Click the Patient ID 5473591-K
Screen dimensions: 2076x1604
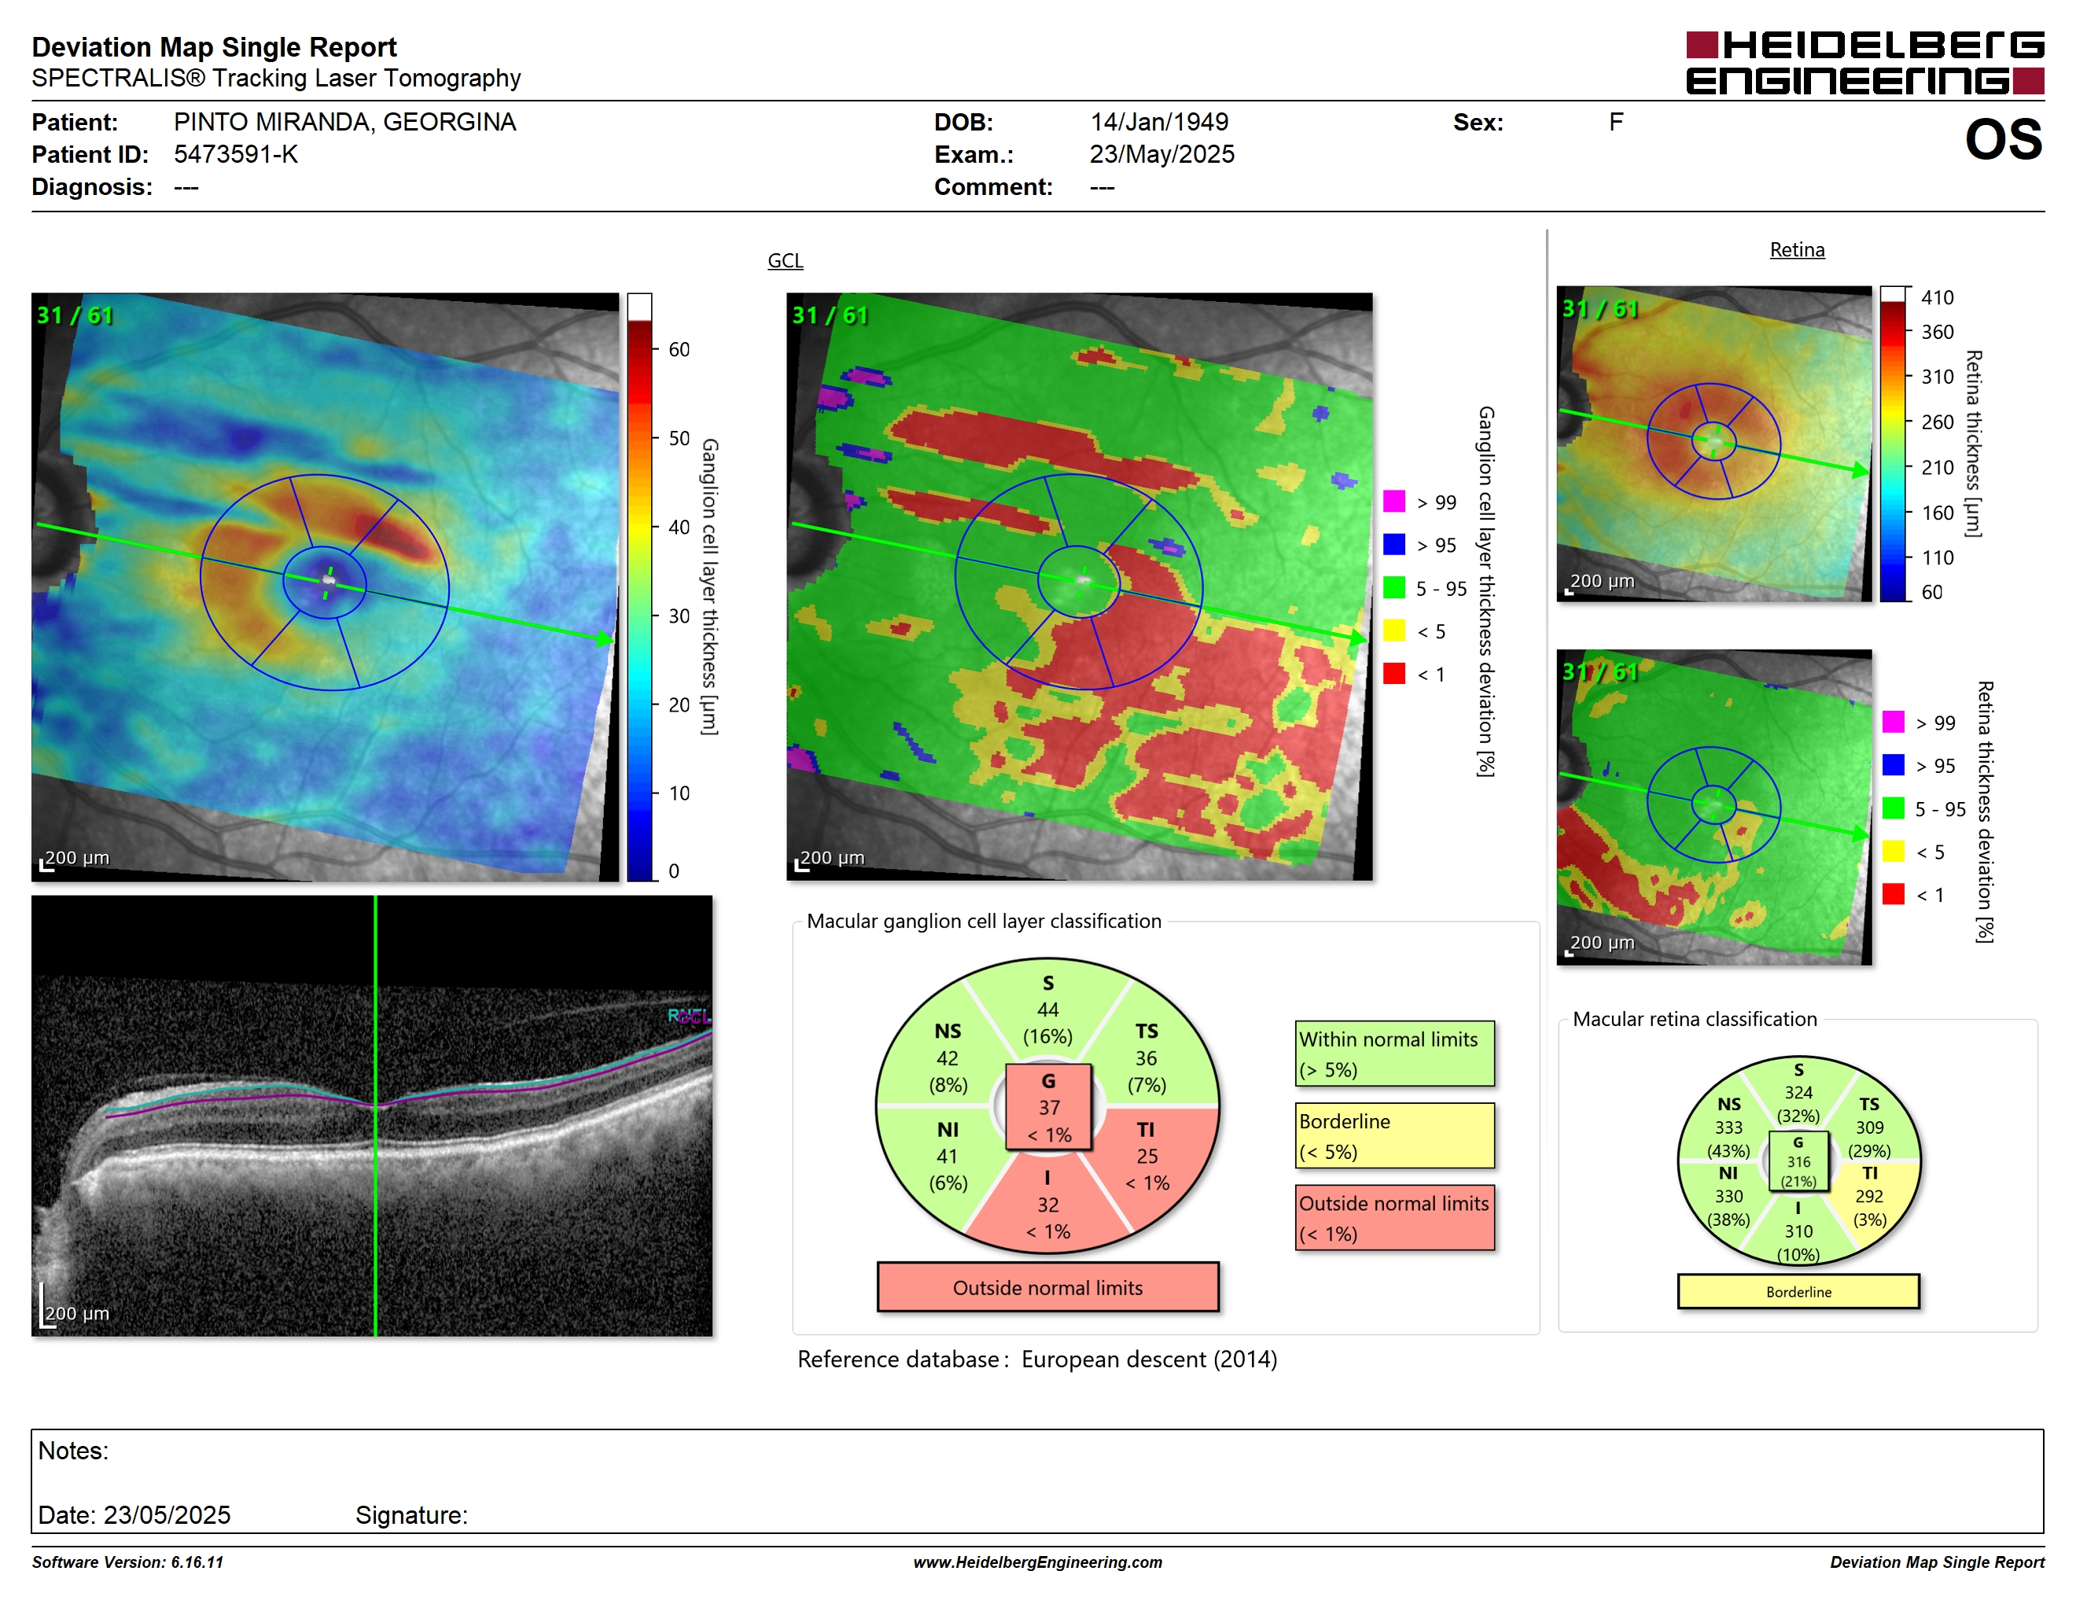tap(236, 154)
